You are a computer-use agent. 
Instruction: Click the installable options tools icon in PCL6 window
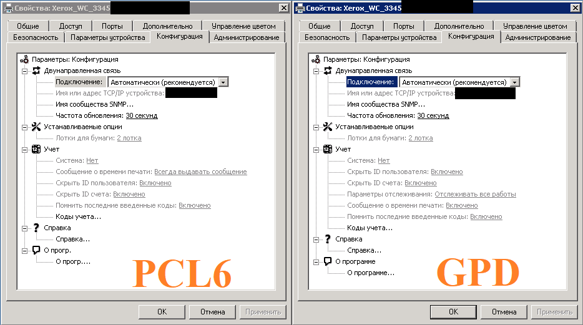(36, 127)
